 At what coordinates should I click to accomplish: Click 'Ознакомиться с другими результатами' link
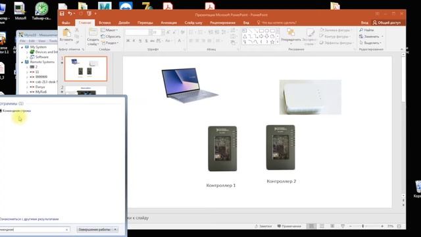[x=29, y=219]
